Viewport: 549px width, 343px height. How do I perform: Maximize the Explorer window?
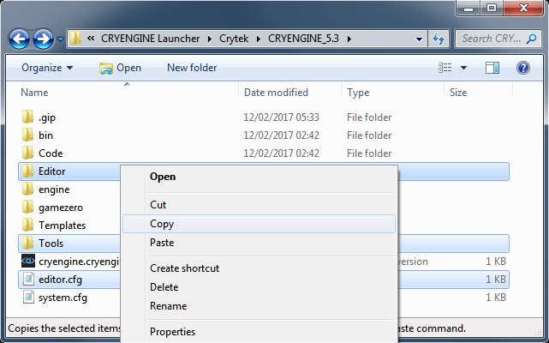click(492, 8)
